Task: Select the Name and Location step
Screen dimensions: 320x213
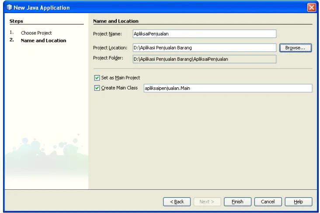Action: 43,41
